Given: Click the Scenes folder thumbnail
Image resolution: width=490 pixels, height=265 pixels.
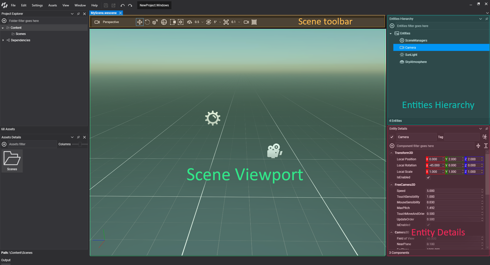Looking at the screenshot, I should 12,161.
